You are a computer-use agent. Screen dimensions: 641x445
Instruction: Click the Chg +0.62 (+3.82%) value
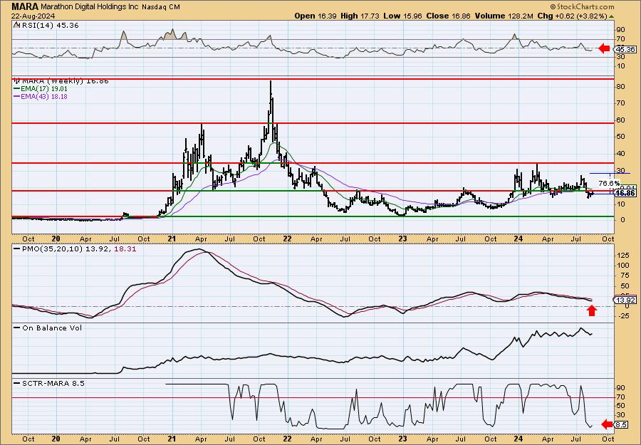[573, 16]
